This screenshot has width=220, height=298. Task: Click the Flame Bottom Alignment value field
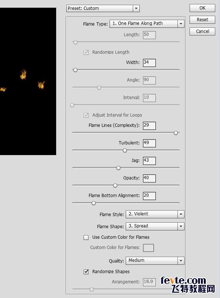coord(149,196)
